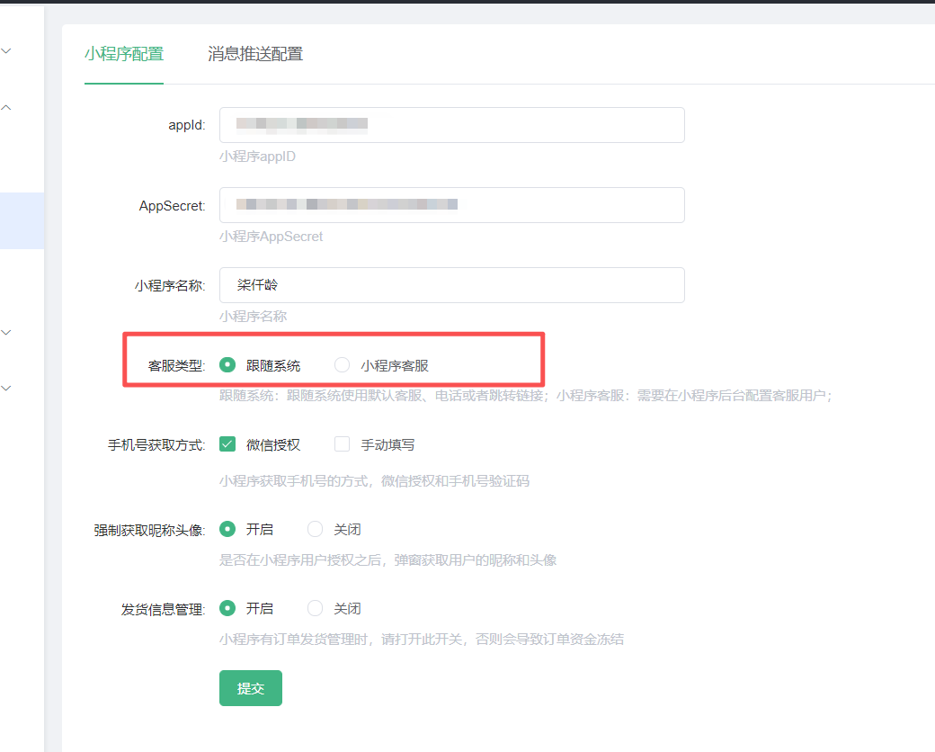Click the 小程序AppSecret hint text
Image resolution: width=935 pixels, height=752 pixels.
pyautogui.click(x=272, y=237)
